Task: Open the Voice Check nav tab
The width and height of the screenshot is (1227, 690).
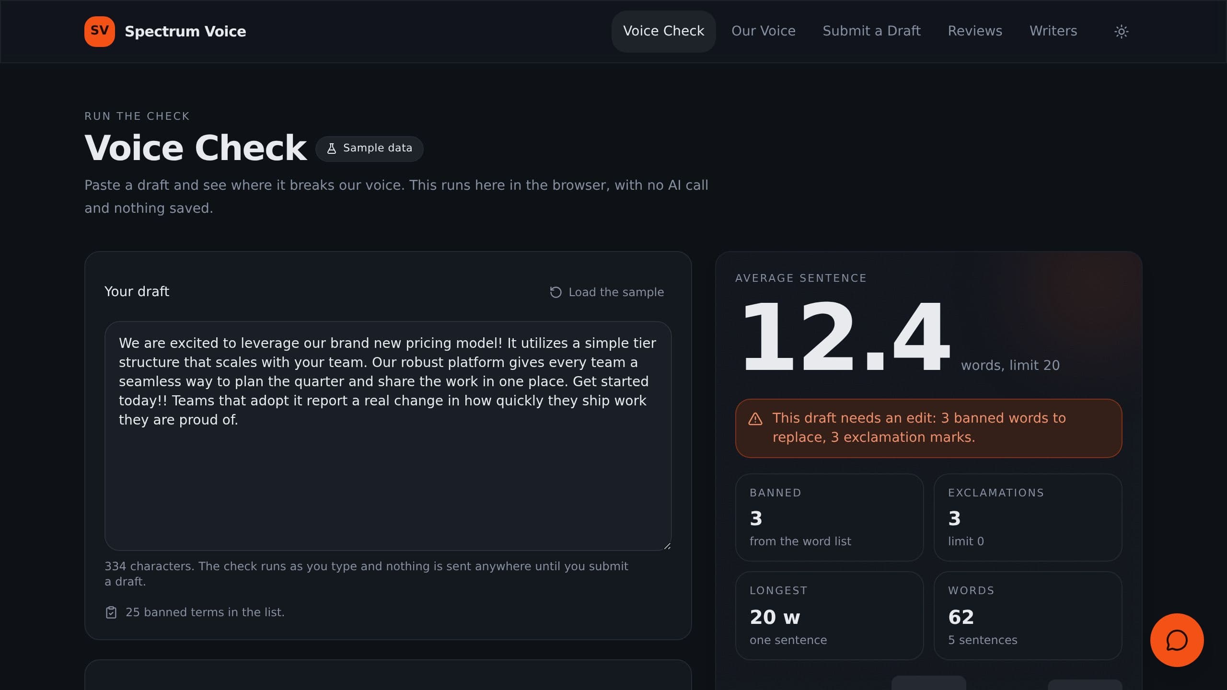Action: (663, 31)
